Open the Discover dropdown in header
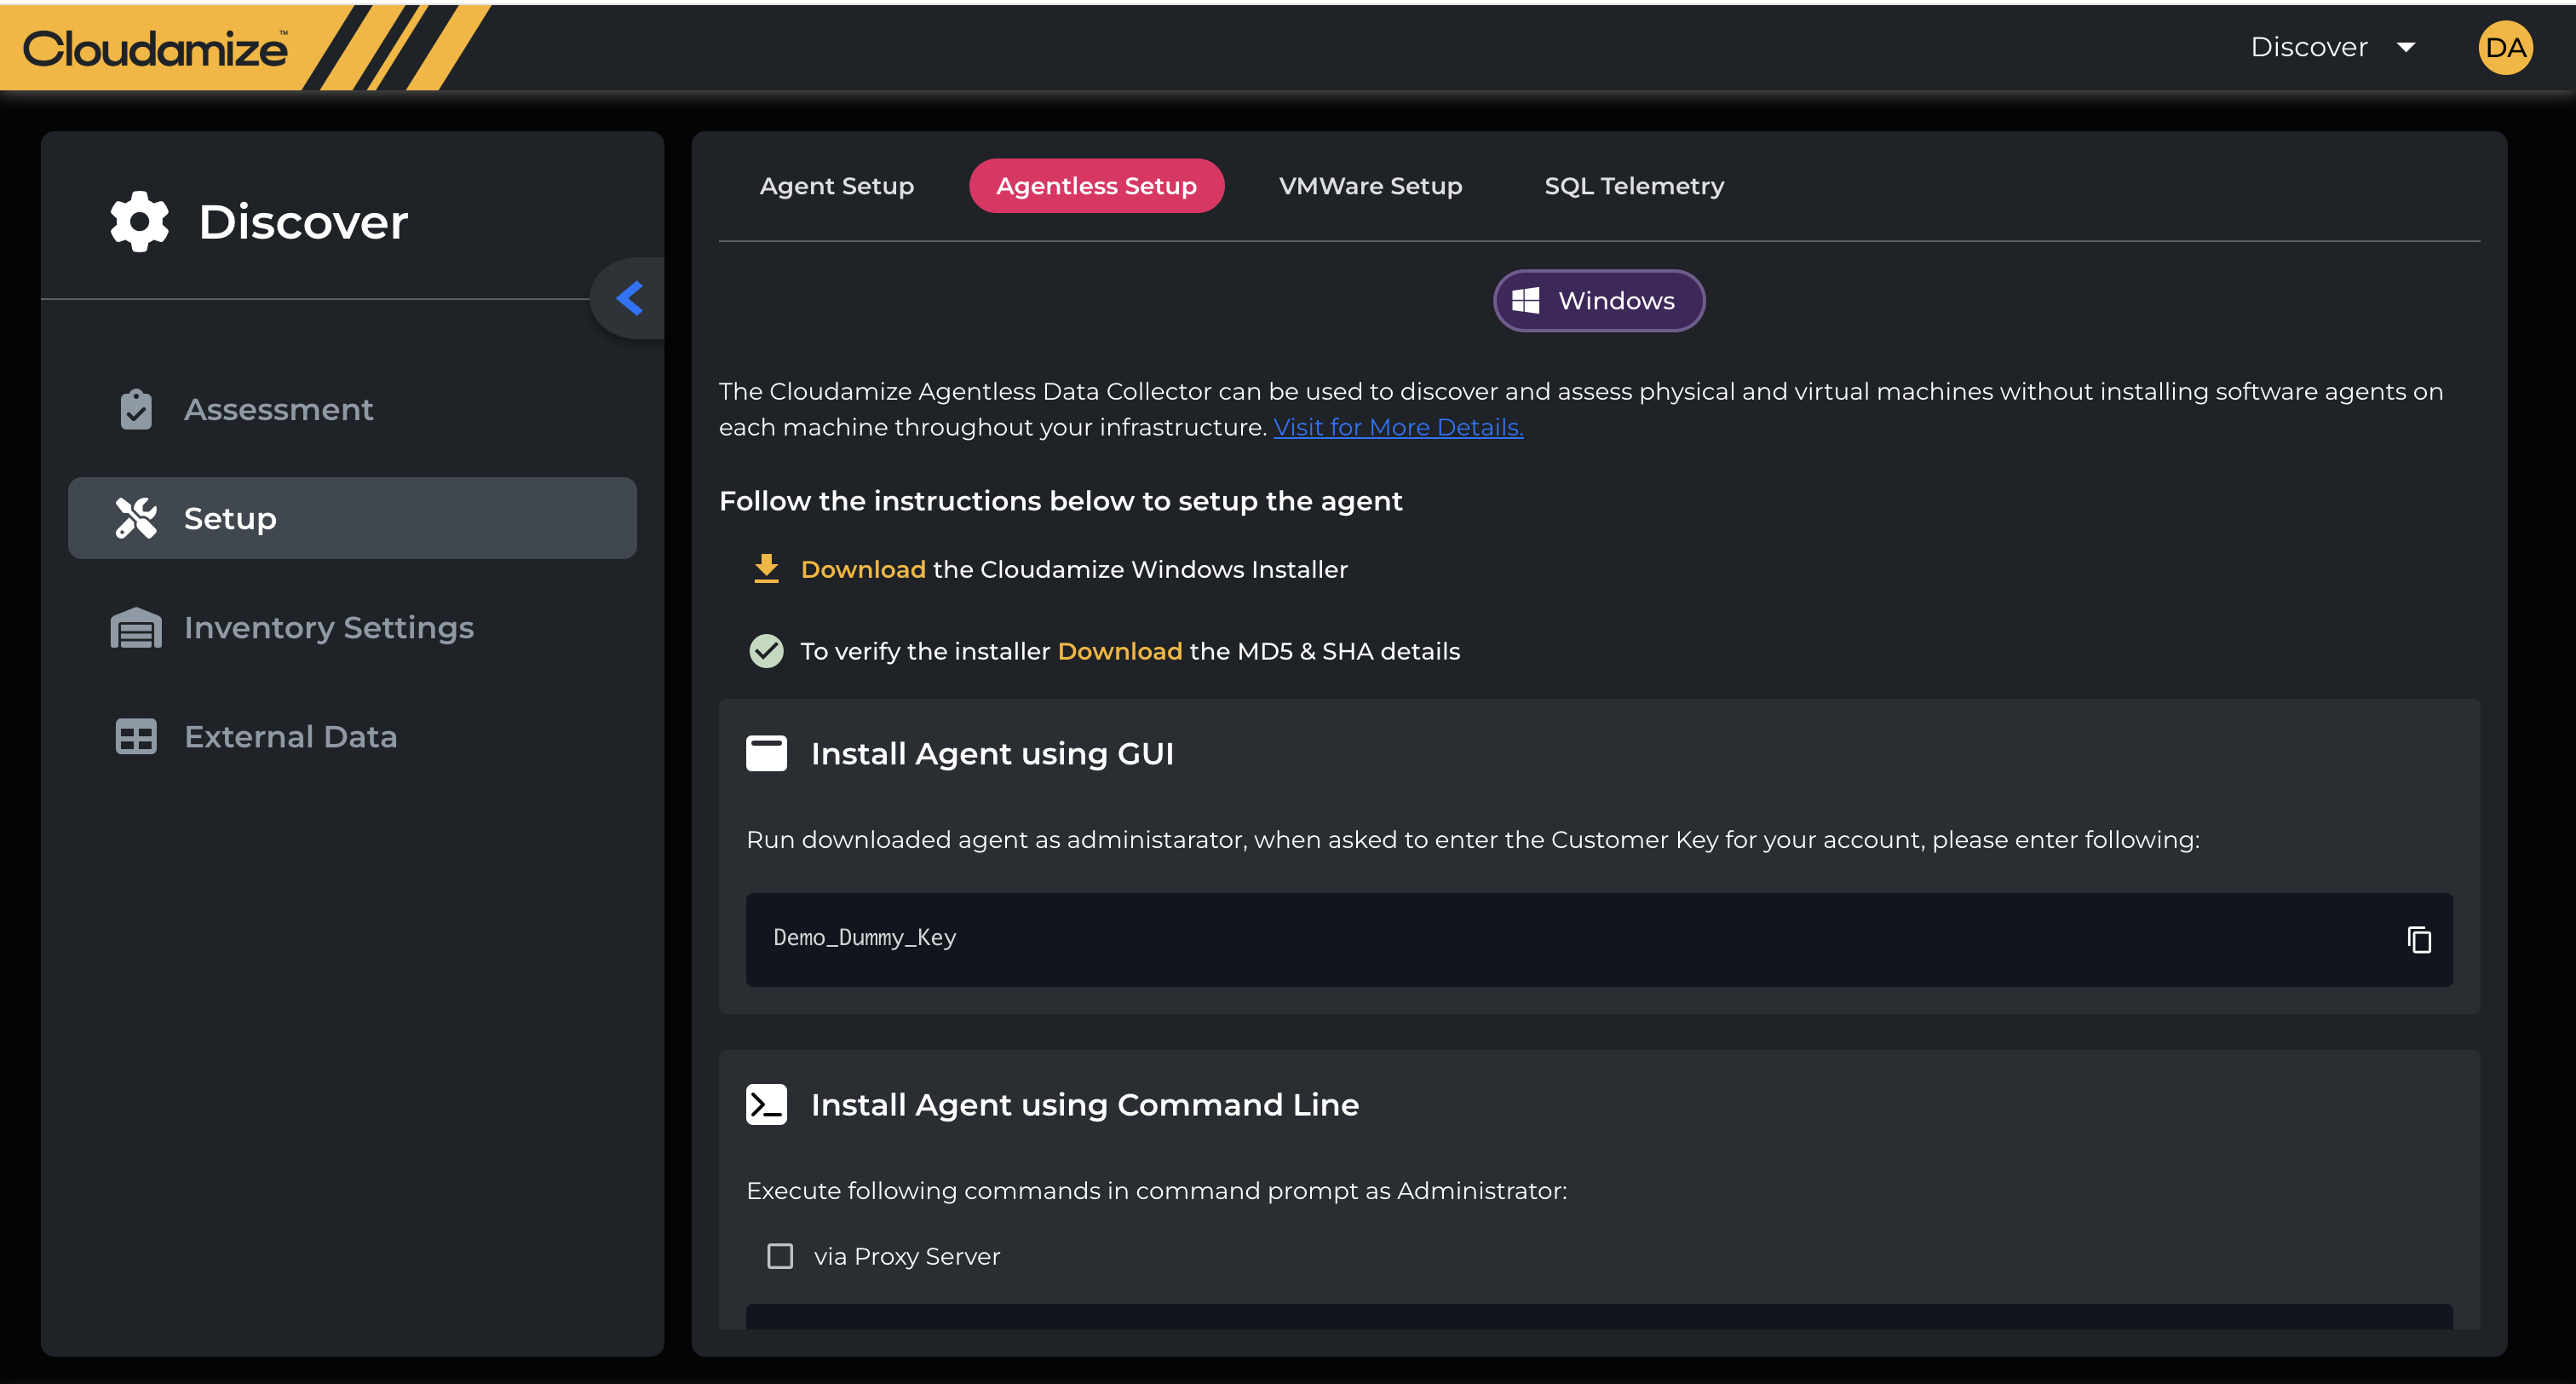The height and width of the screenshot is (1384, 2576). [2333, 47]
